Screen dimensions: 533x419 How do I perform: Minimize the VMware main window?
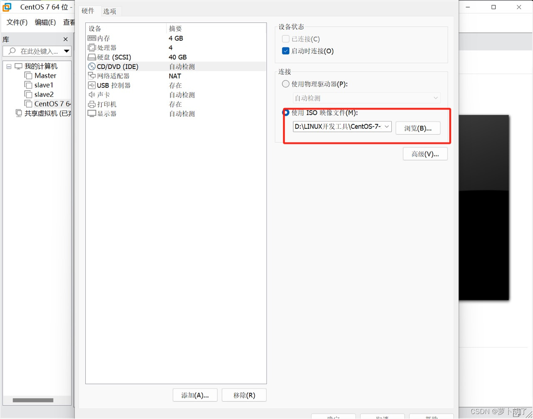tap(468, 7)
